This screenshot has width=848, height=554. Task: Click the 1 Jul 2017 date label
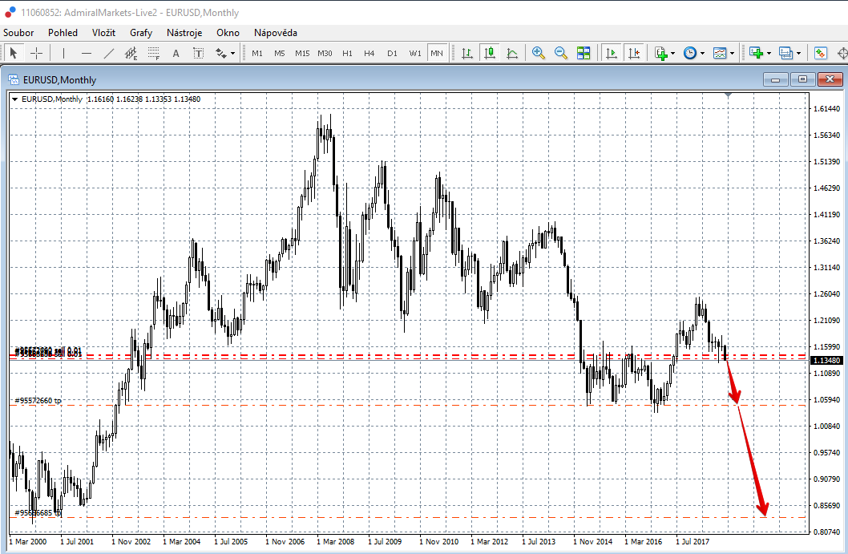coord(693,541)
